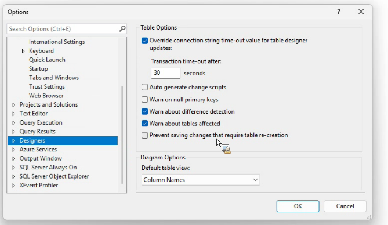Screen dimensions: 388x225
Task: Click the OK button
Action: [x=298, y=206]
